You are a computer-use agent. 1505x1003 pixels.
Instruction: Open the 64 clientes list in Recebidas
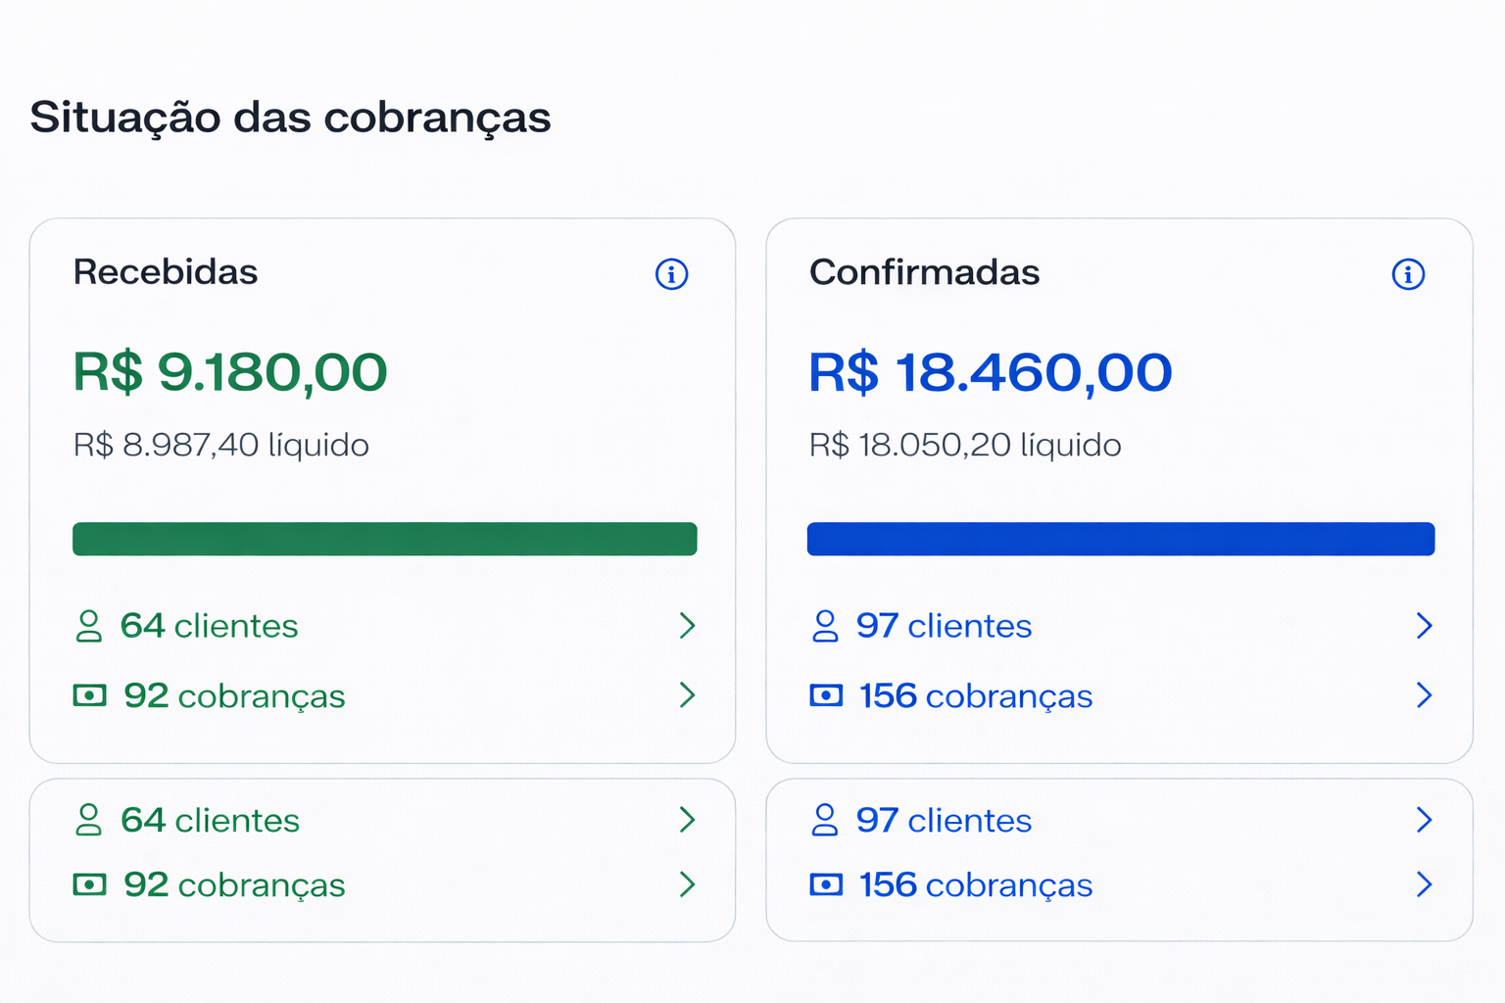[209, 626]
